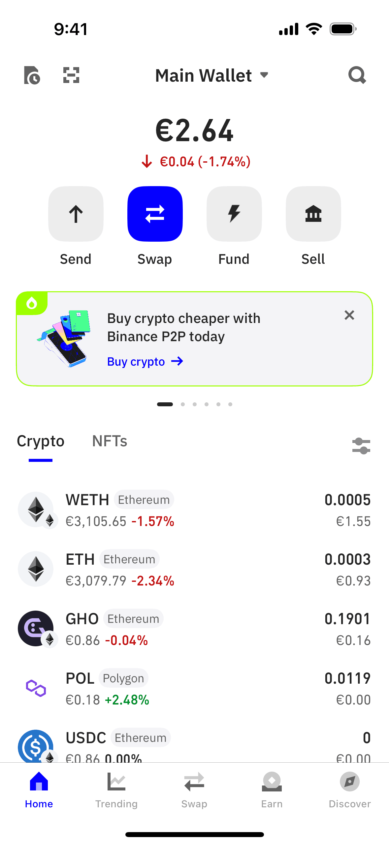
Task: Tap the QR code scan icon
Action: click(71, 75)
